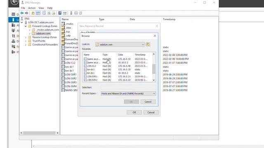This screenshot has height=148, width=264.
Task: Click the console tree horizontal scrollbar thumb
Action: (39, 133)
